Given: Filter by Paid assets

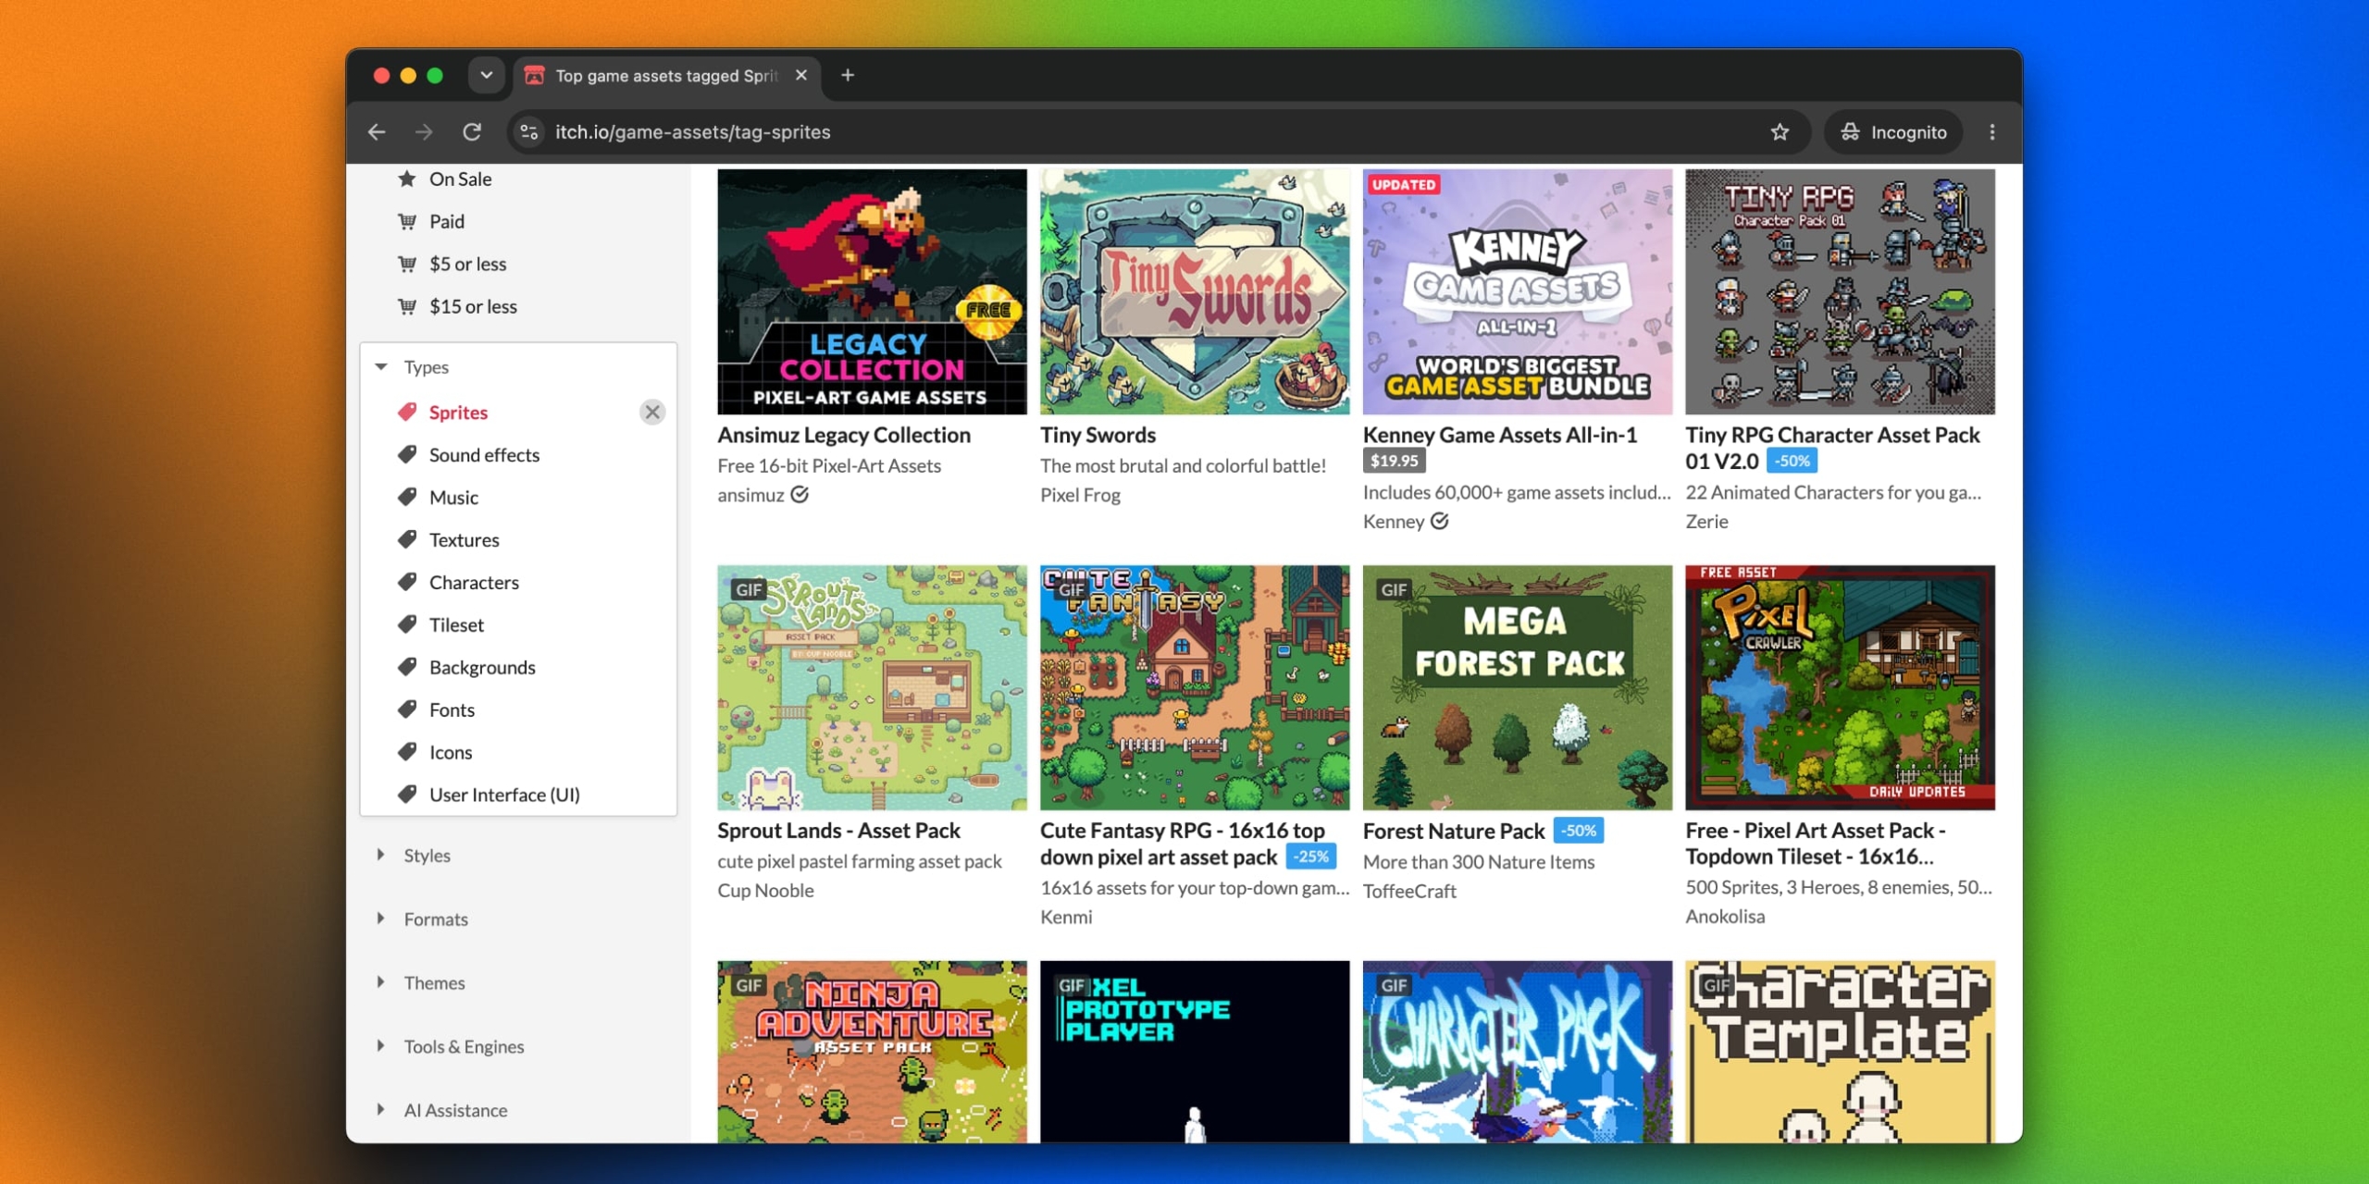Looking at the screenshot, I should point(447,222).
